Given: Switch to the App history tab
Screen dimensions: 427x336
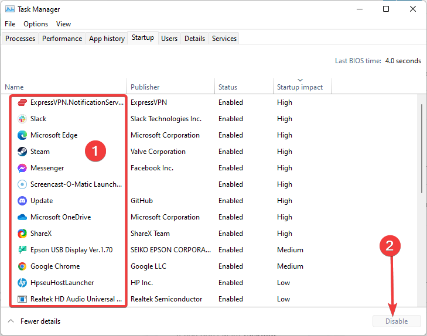Looking at the screenshot, I should (107, 39).
